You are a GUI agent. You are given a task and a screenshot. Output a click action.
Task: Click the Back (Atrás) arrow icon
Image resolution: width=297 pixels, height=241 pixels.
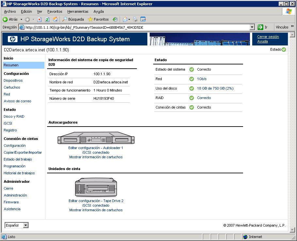5,19
